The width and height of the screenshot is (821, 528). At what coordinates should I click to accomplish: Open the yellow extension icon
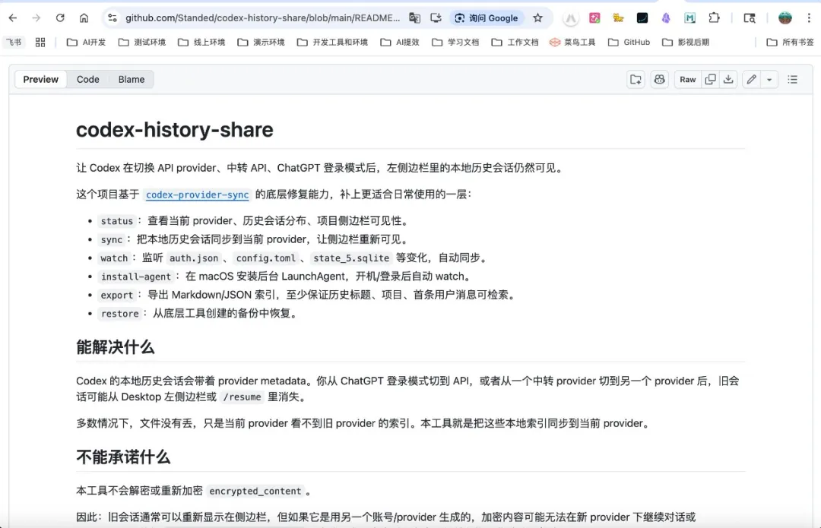618,17
